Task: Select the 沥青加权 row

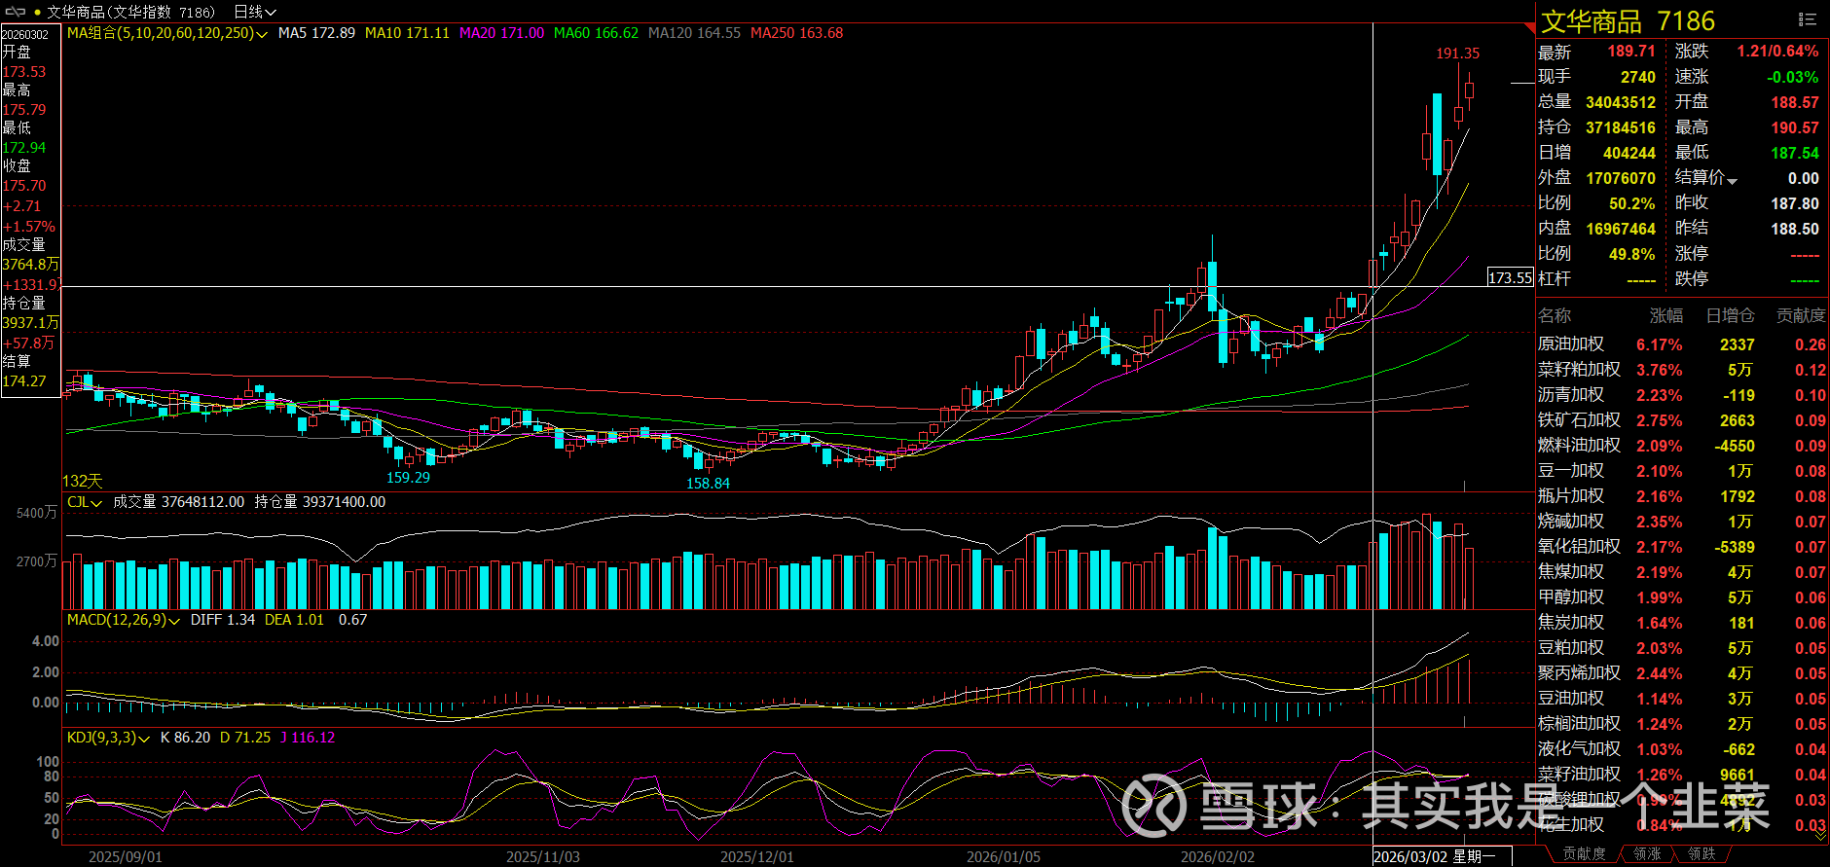Action: (1682, 395)
